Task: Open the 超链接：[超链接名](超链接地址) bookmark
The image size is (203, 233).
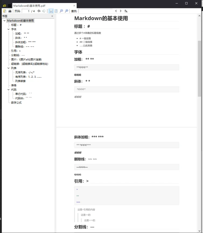Action: tap(30, 64)
